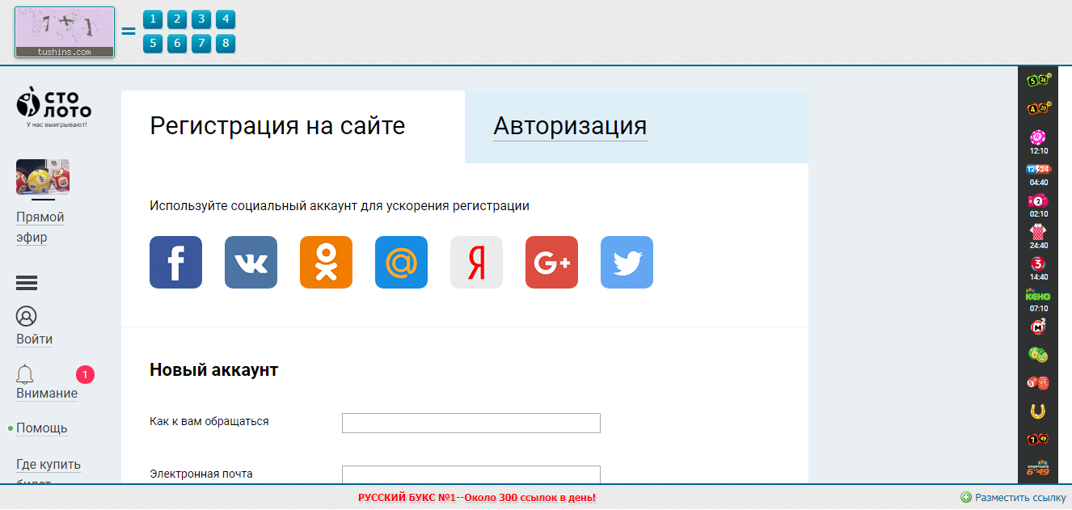Open the 5 из 36 lottery icon
The image size is (1072, 510).
(1038, 80)
